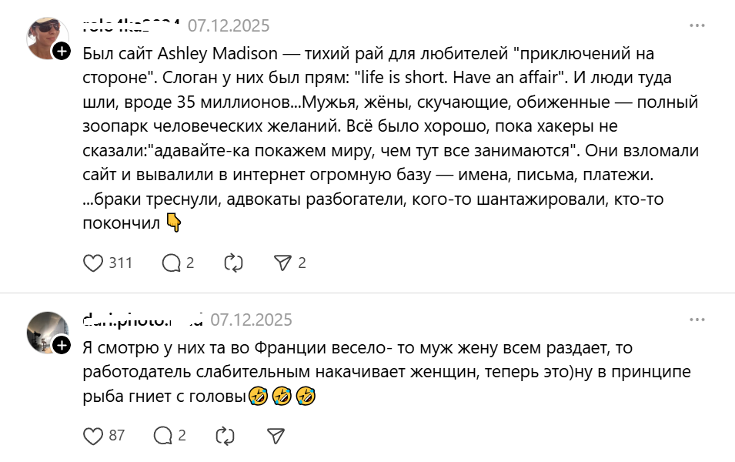
Task: Toggle follow via the plus badge on the second avatar
Action: tap(62, 343)
